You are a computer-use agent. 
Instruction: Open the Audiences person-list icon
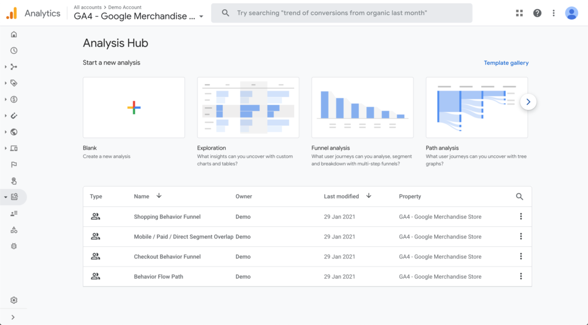pos(14,213)
